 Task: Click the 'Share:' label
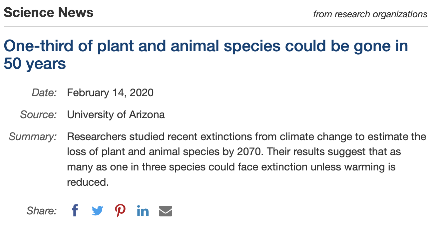[42, 211]
